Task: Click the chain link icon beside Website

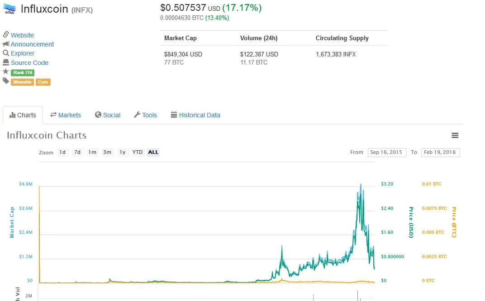Action: tap(6, 34)
